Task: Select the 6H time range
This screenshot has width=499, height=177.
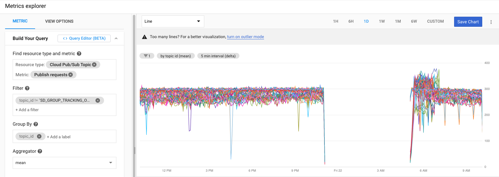Action: [x=351, y=21]
